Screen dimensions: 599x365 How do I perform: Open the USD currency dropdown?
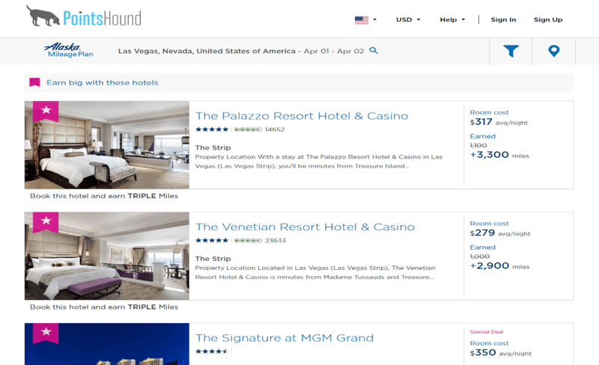click(x=408, y=19)
